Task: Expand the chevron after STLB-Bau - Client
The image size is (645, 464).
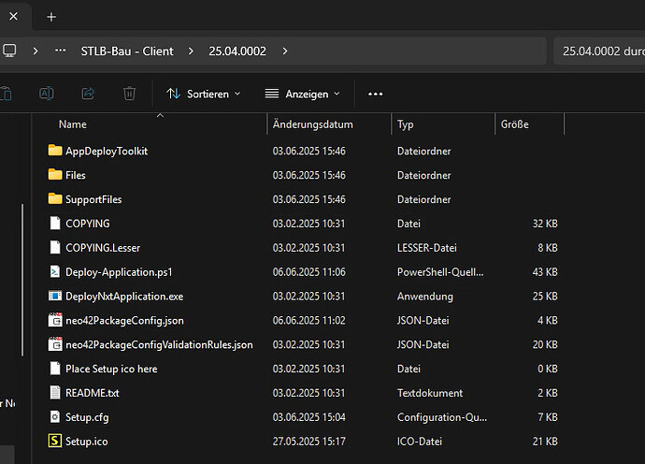Action: (191, 51)
